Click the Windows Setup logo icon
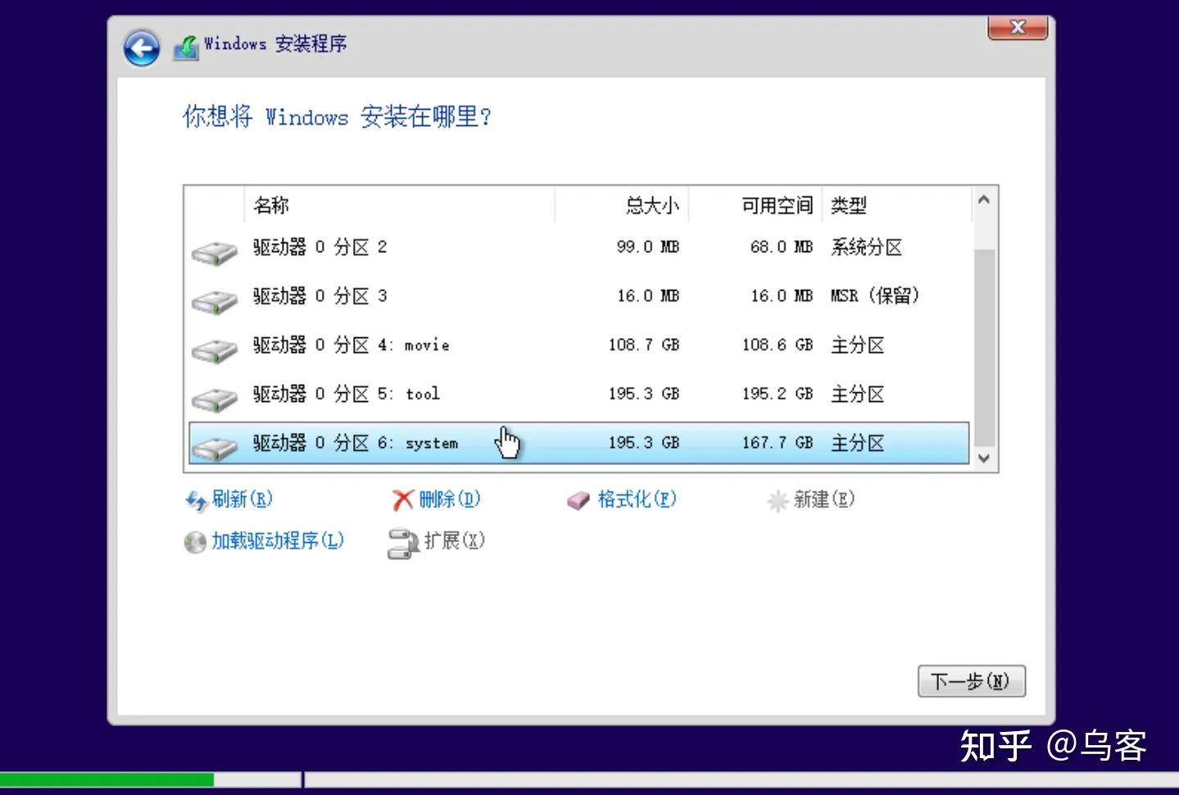The height and width of the screenshot is (795, 1179). coord(185,45)
